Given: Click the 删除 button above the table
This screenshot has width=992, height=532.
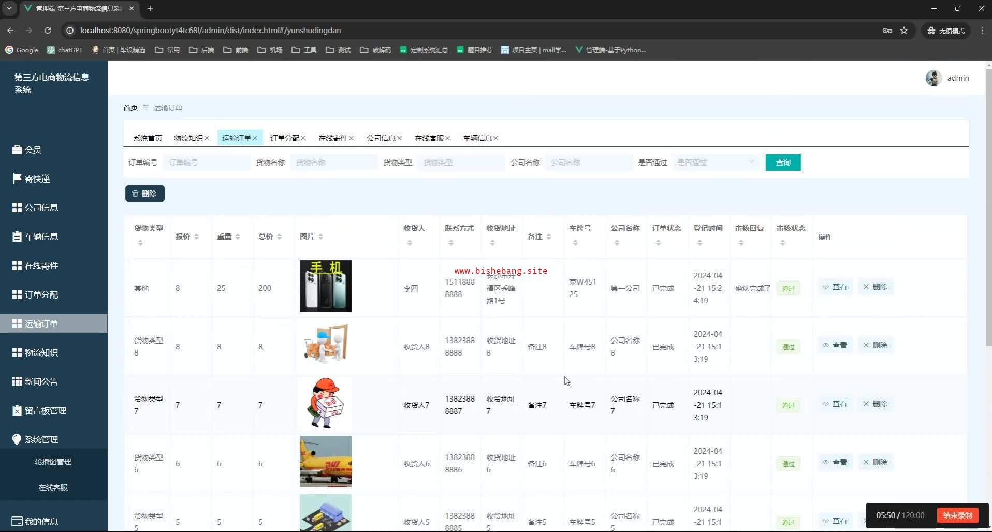Looking at the screenshot, I should [x=144, y=194].
